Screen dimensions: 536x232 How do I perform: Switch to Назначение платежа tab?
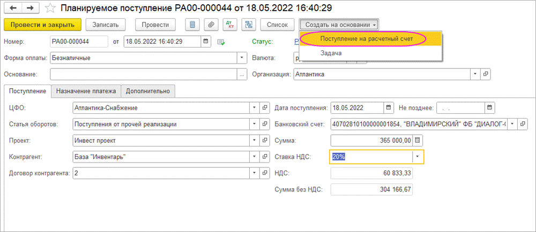[86, 91]
